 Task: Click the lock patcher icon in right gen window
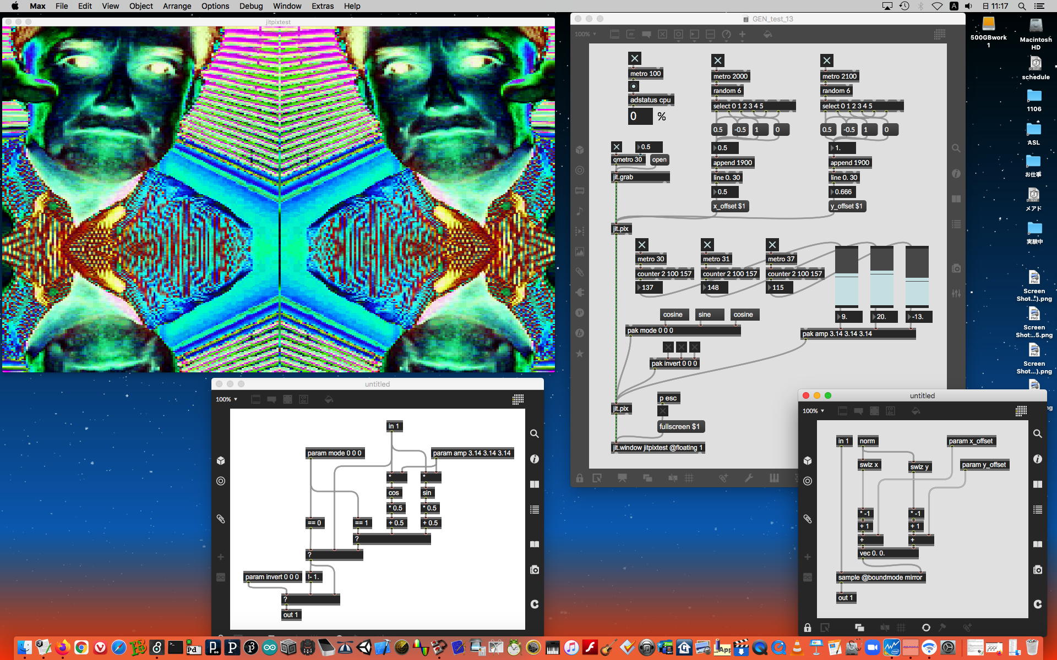click(807, 628)
